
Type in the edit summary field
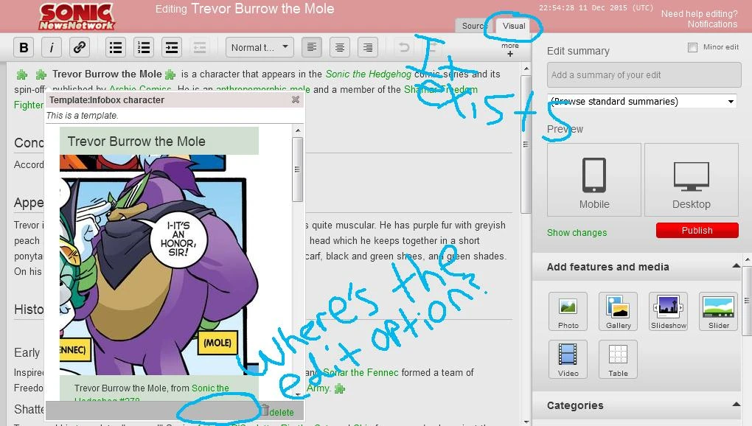644,75
